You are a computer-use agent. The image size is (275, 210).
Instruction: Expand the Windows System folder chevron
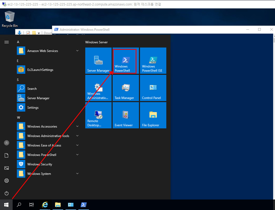77,174
